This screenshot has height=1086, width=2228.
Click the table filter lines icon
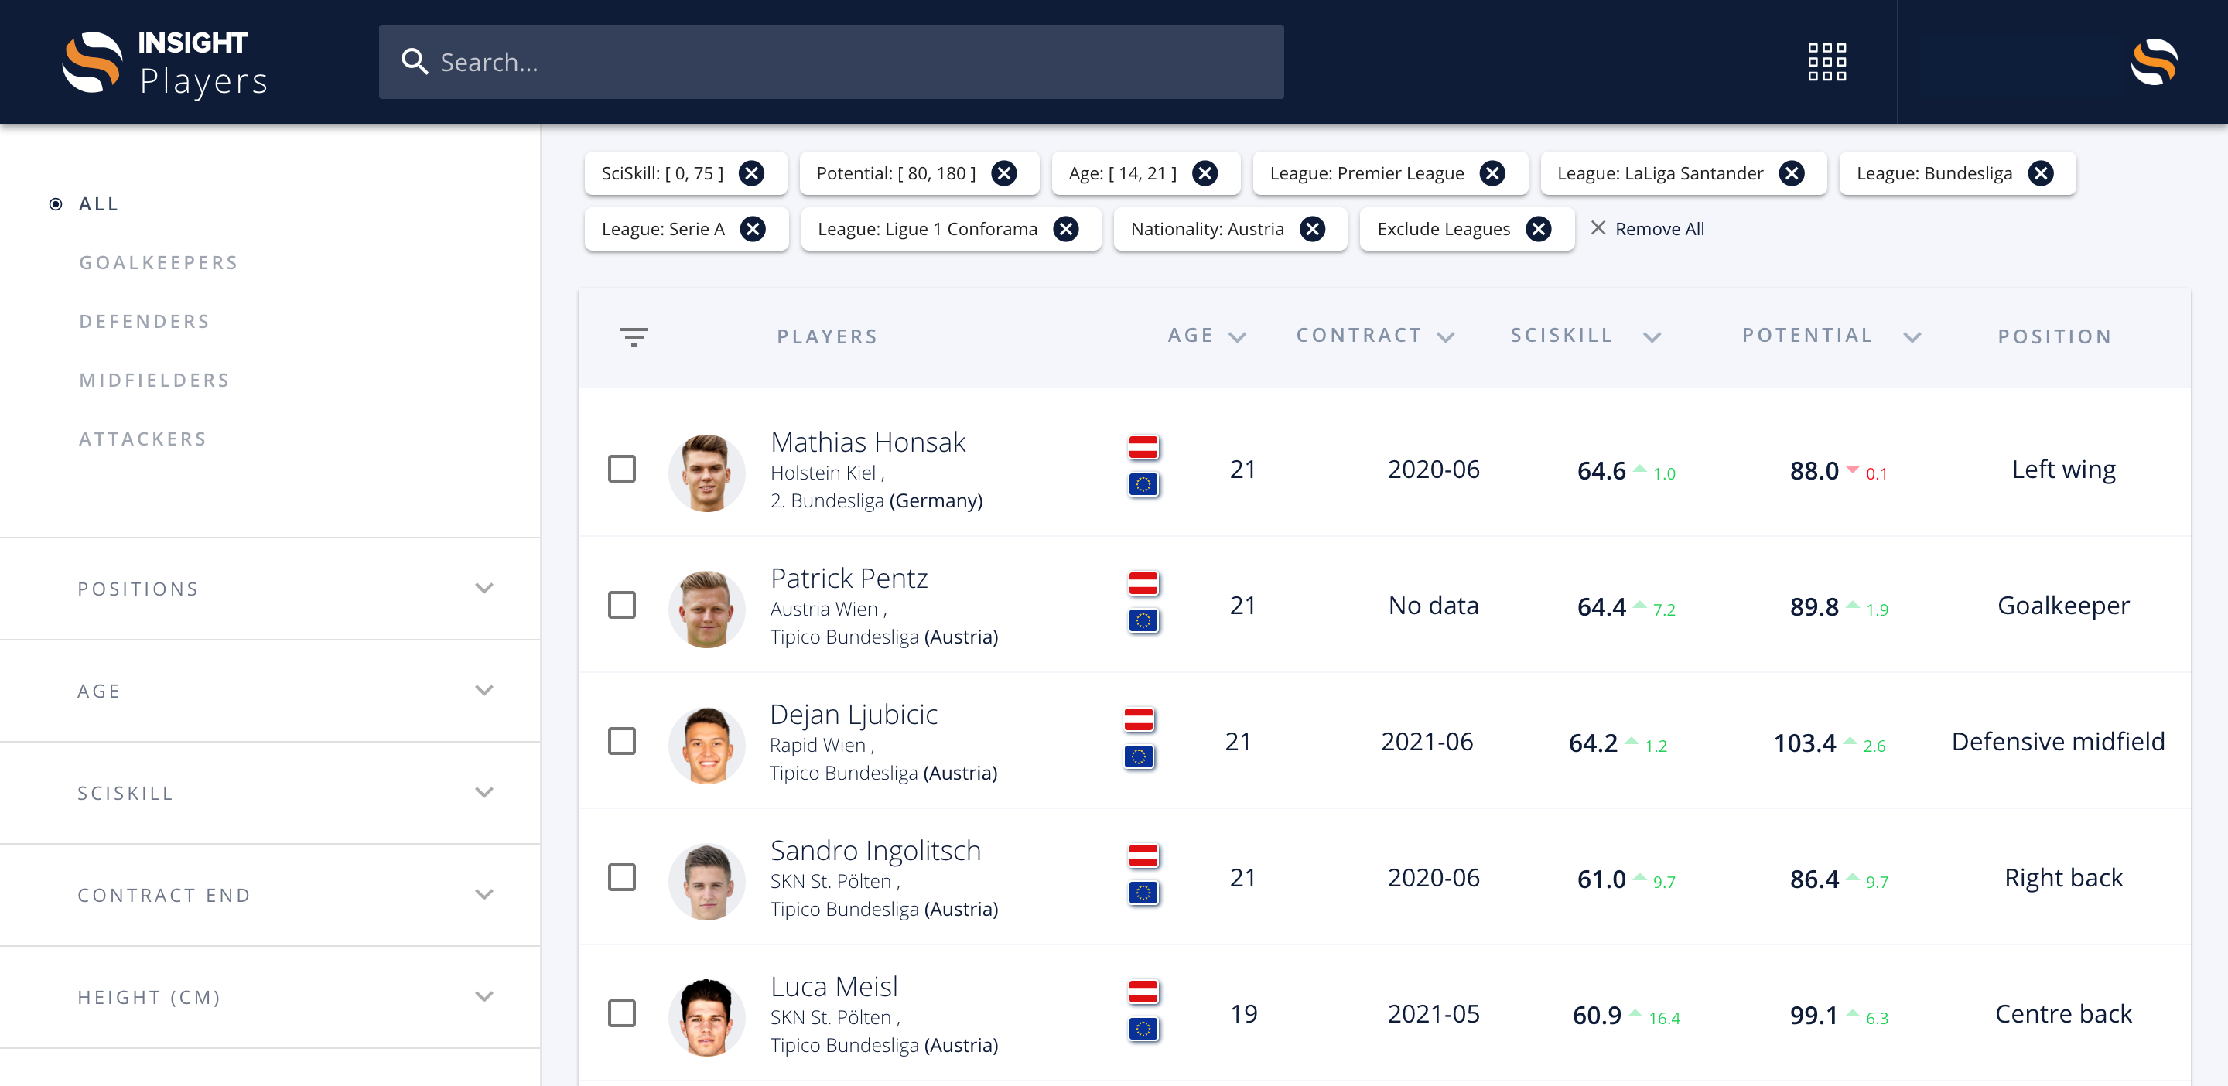click(x=634, y=336)
